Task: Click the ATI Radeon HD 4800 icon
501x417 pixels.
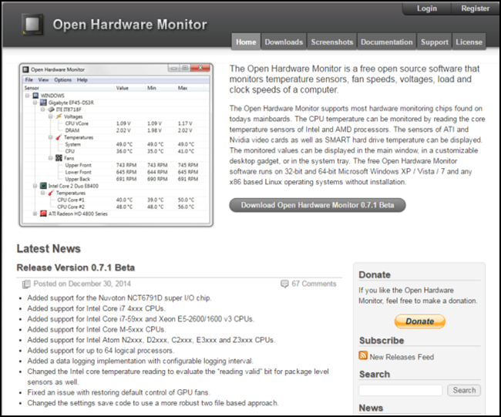Action: (x=43, y=214)
